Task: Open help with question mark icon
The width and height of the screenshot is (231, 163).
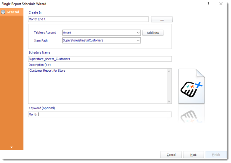Action: click(x=208, y=4)
